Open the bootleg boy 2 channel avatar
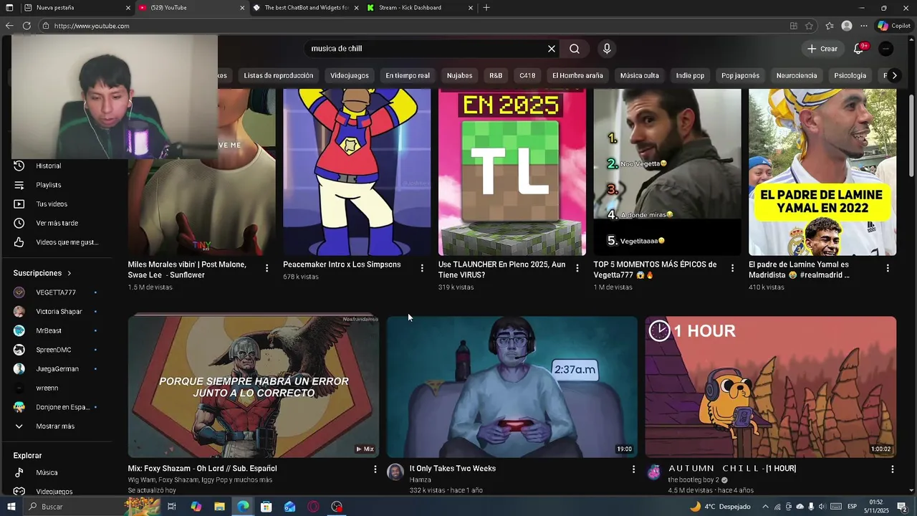This screenshot has height=516, width=917. tap(654, 472)
